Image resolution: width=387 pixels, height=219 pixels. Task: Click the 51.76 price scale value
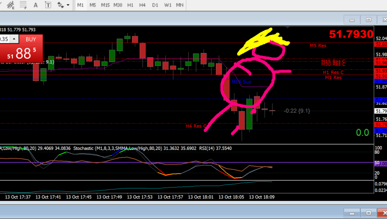[381, 119]
